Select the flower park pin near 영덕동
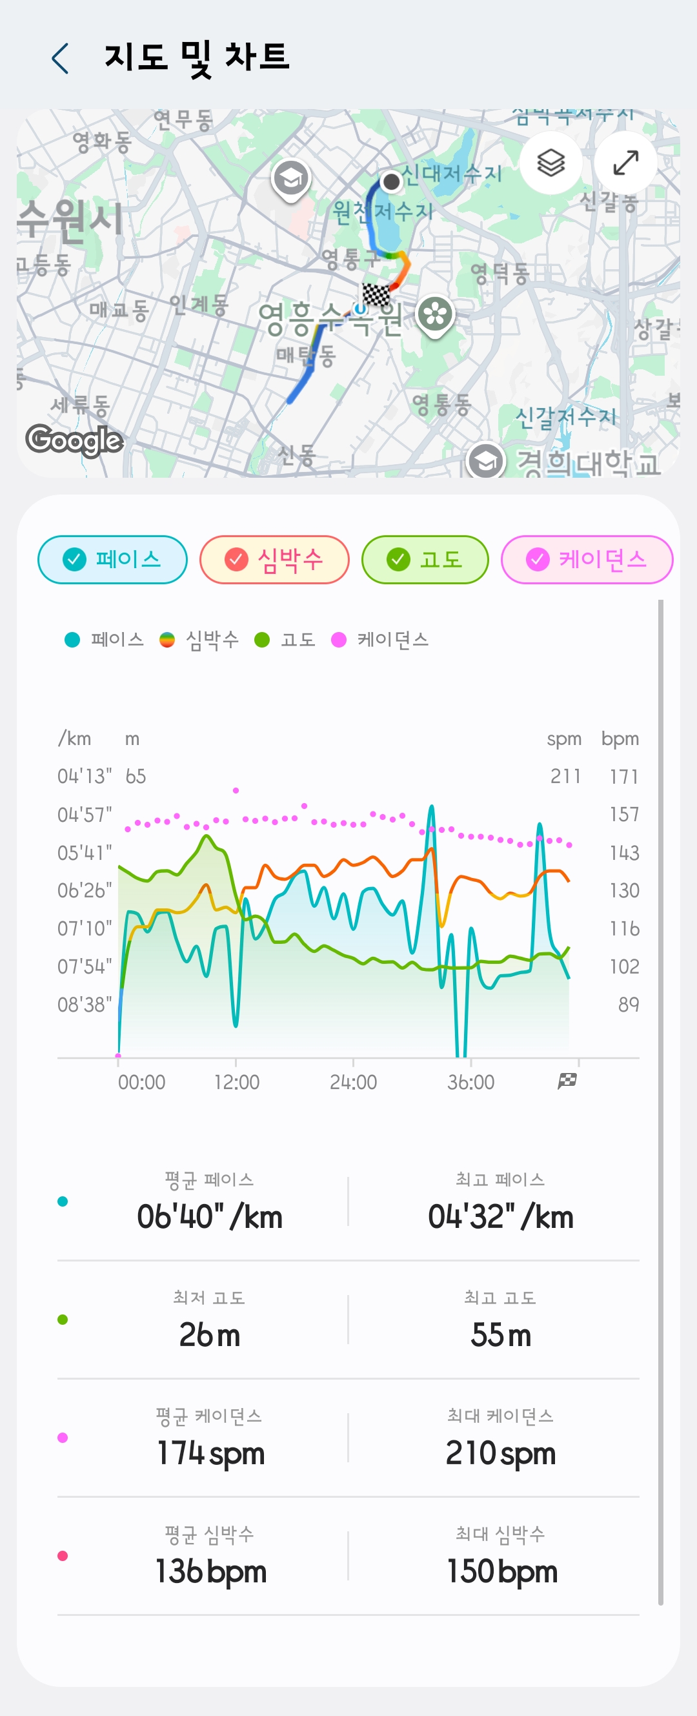697x1716 pixels. tap(435, 316)
